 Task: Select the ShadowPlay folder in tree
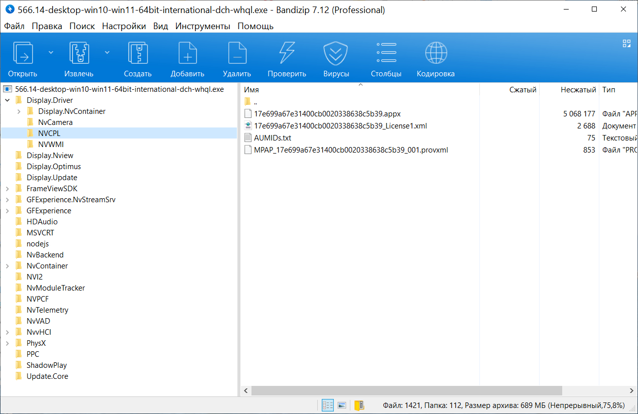(47, 365)
